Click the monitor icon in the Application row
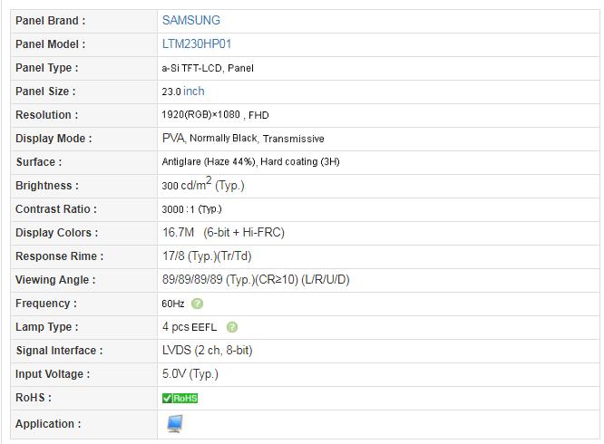 [174, 423]
